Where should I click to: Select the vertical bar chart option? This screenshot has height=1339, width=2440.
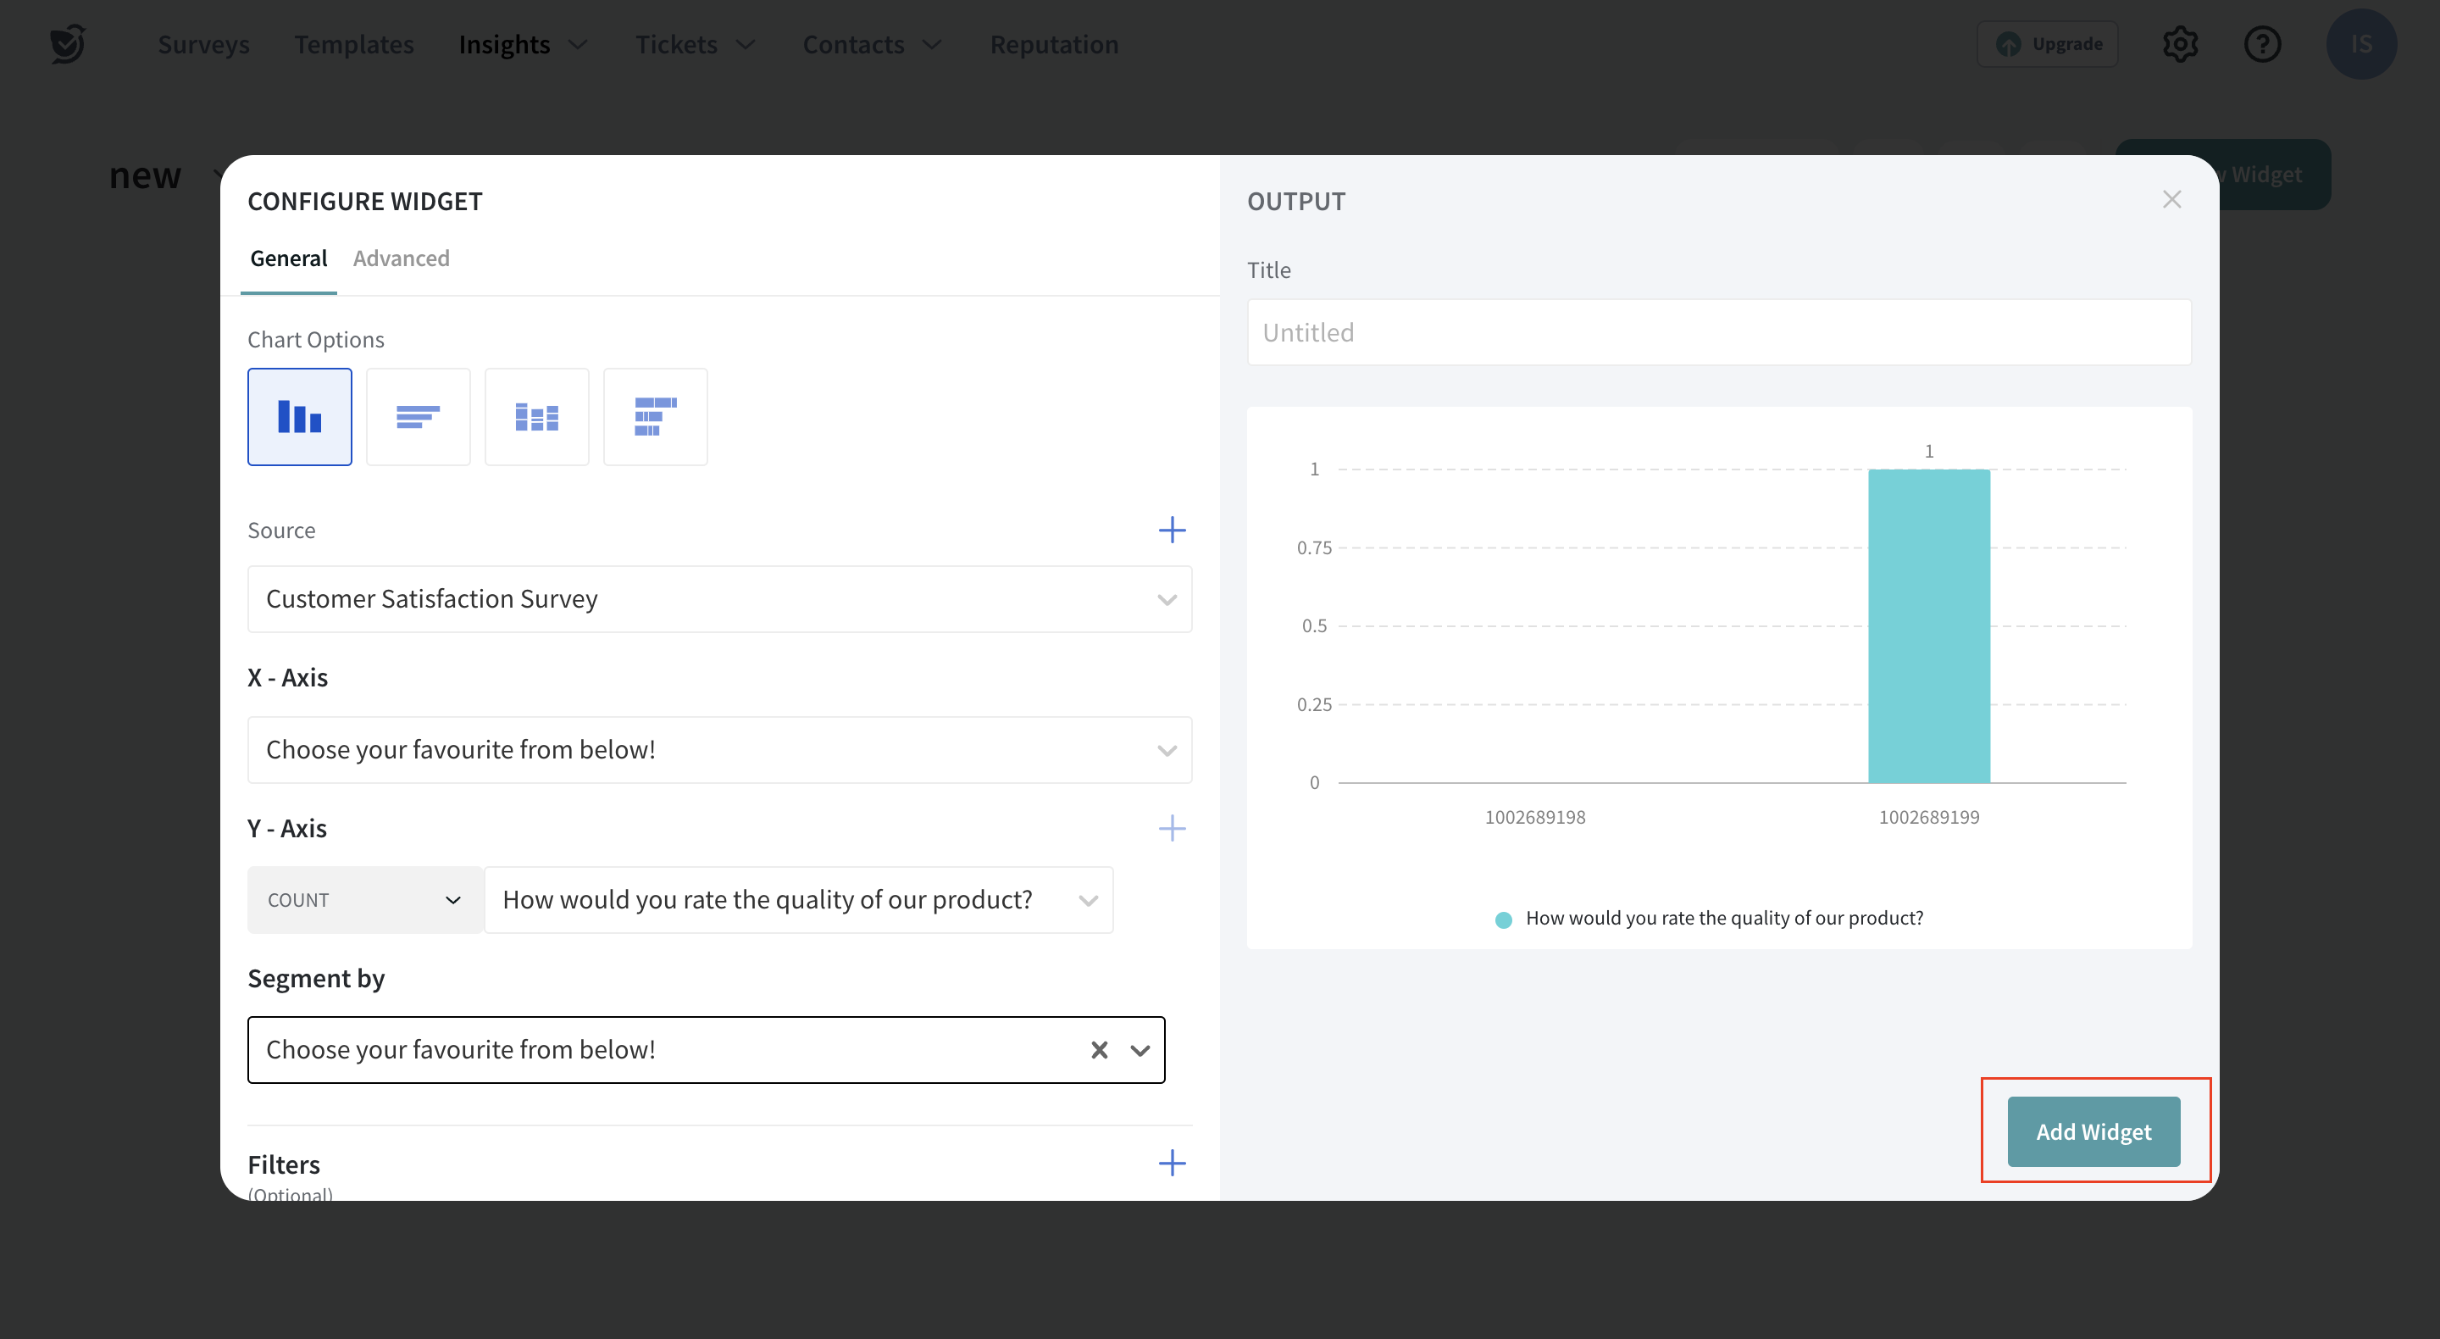(299, 417)
